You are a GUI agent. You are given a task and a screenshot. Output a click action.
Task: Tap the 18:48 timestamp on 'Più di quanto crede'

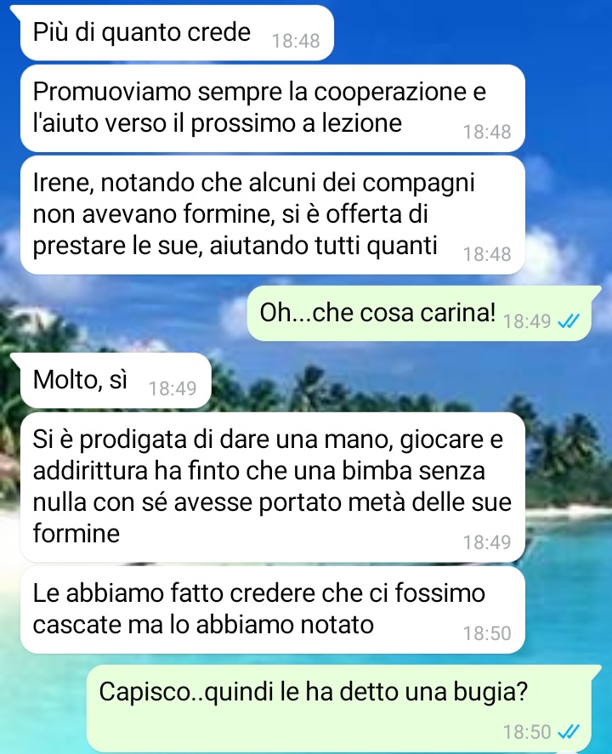(x=296, y=42)
